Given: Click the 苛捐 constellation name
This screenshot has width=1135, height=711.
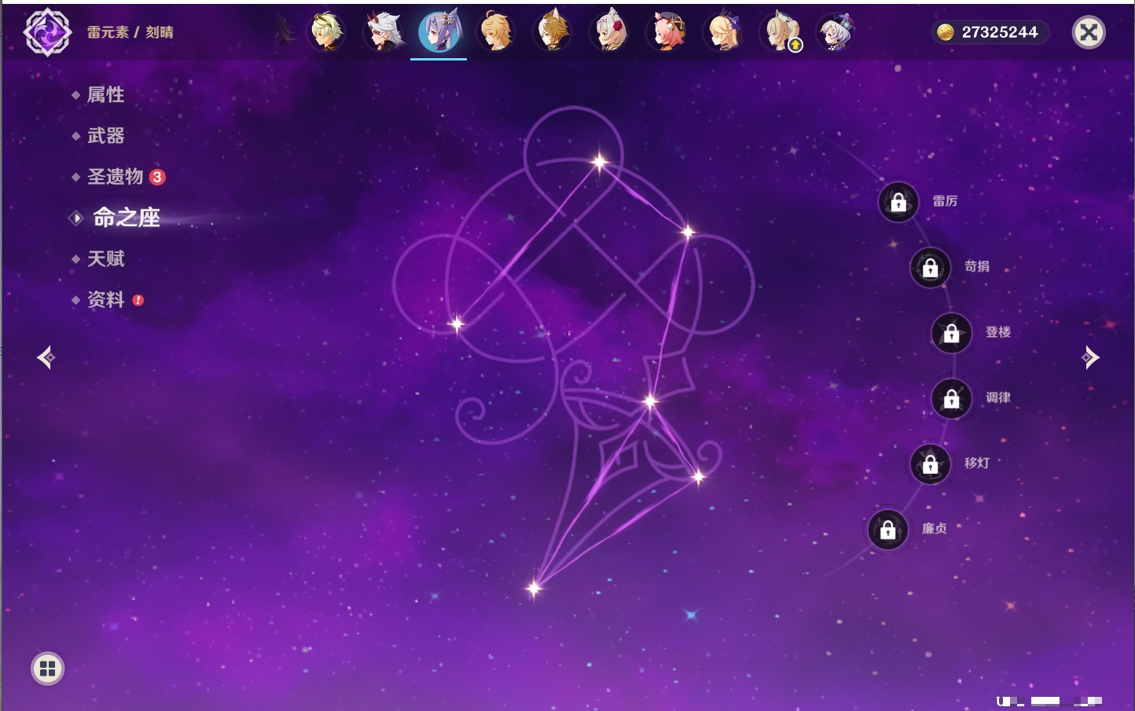Looking at the screenshot, I should (x=977, y=266).
